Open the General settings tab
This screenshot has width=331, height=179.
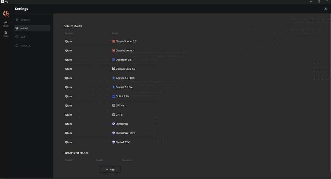(x=32, y=20)
